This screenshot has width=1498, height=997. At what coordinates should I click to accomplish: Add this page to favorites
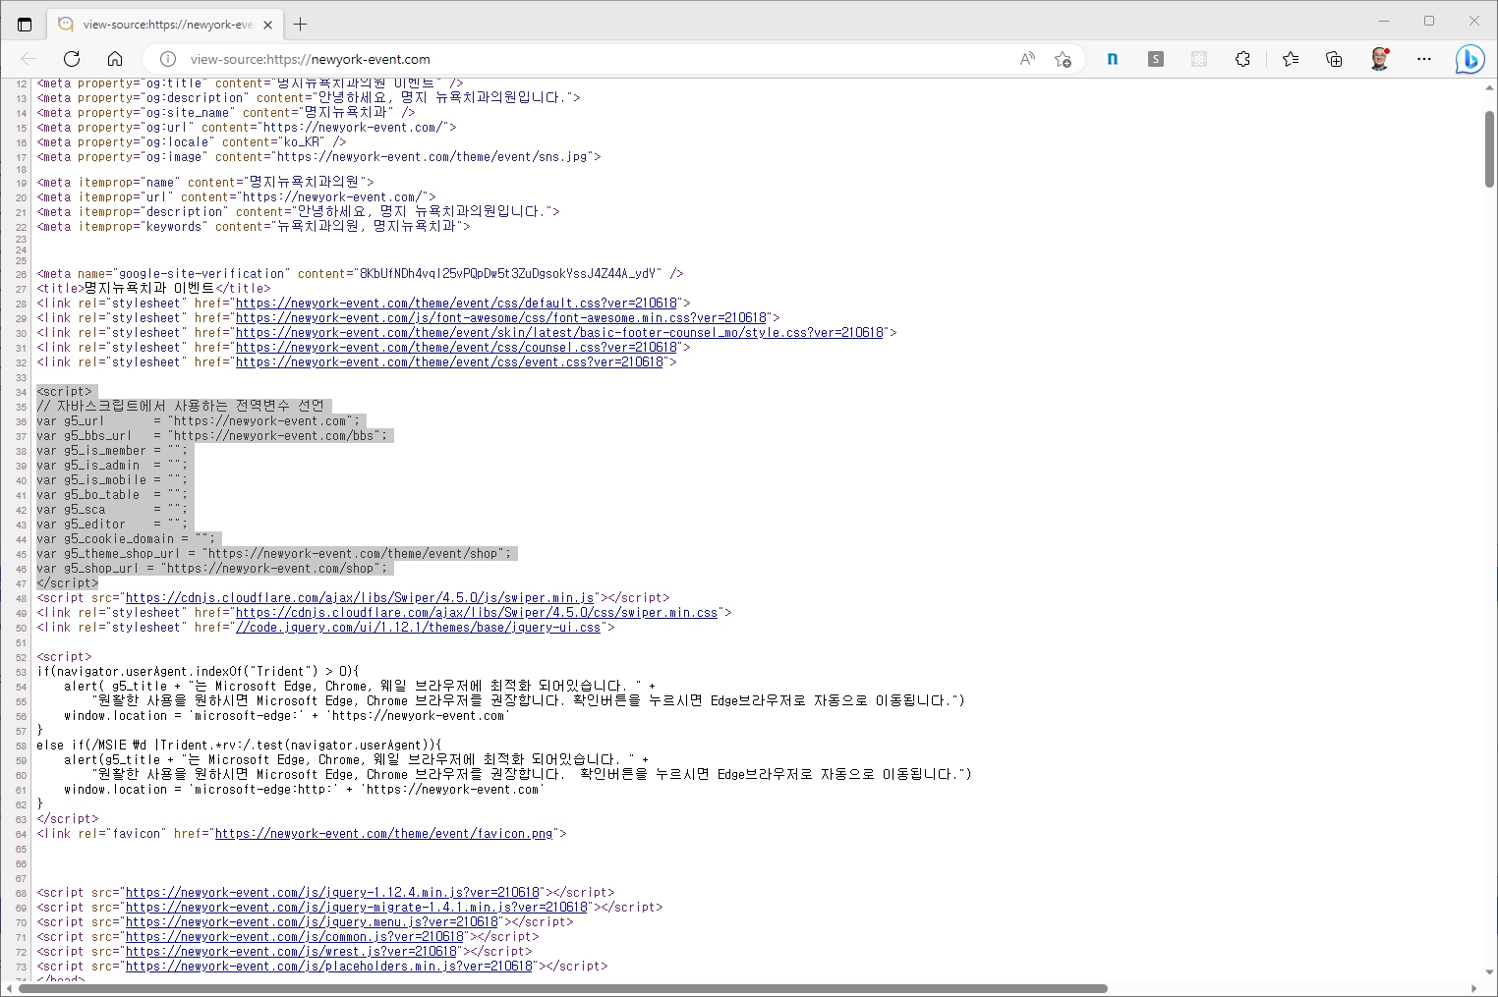(x=1063, y=59)
